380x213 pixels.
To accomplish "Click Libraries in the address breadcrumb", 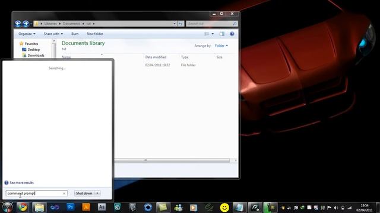I will (x=50, y=24).
